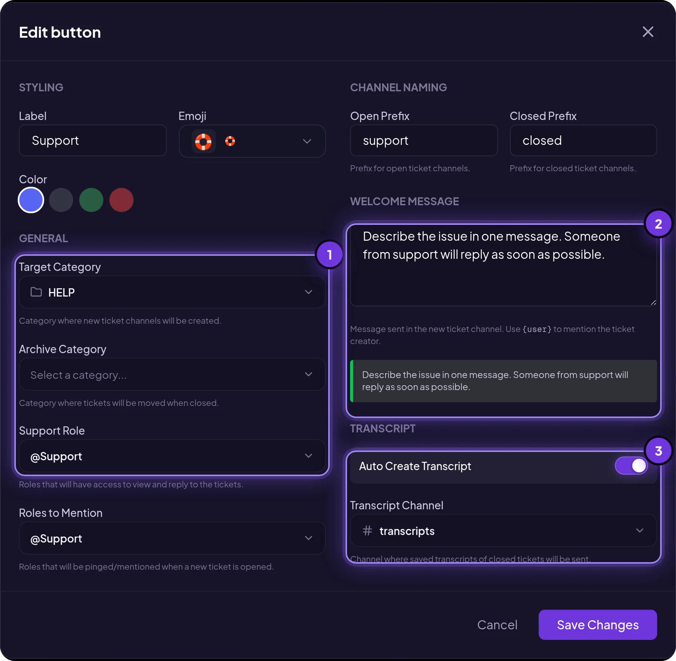Pick the green color swatch
This screenshot has height=661, width=676.
[91, 200]
